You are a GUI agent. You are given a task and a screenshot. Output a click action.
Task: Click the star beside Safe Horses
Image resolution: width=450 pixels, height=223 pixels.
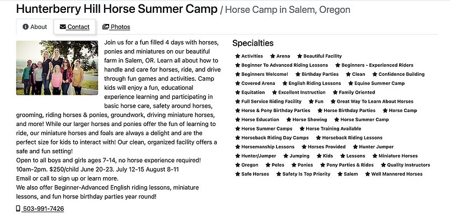tap(238, 174)
